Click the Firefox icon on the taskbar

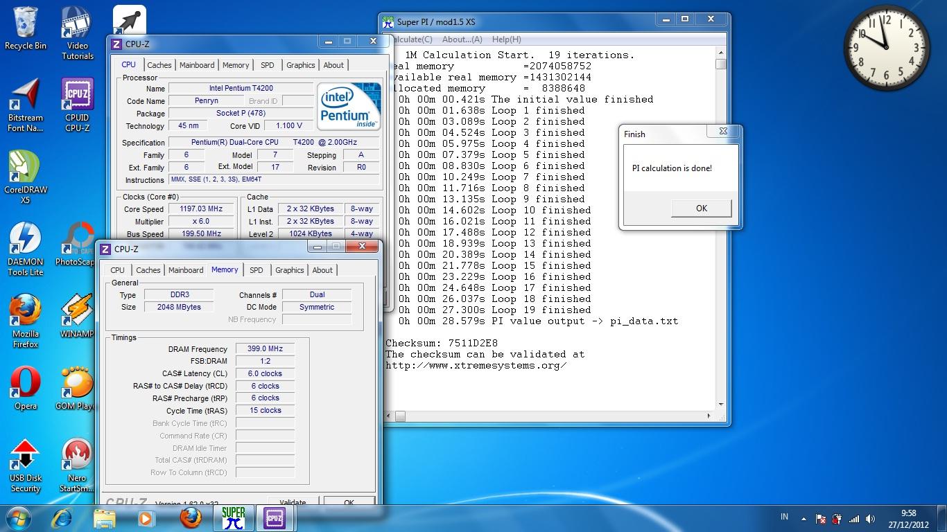(191, 517)
